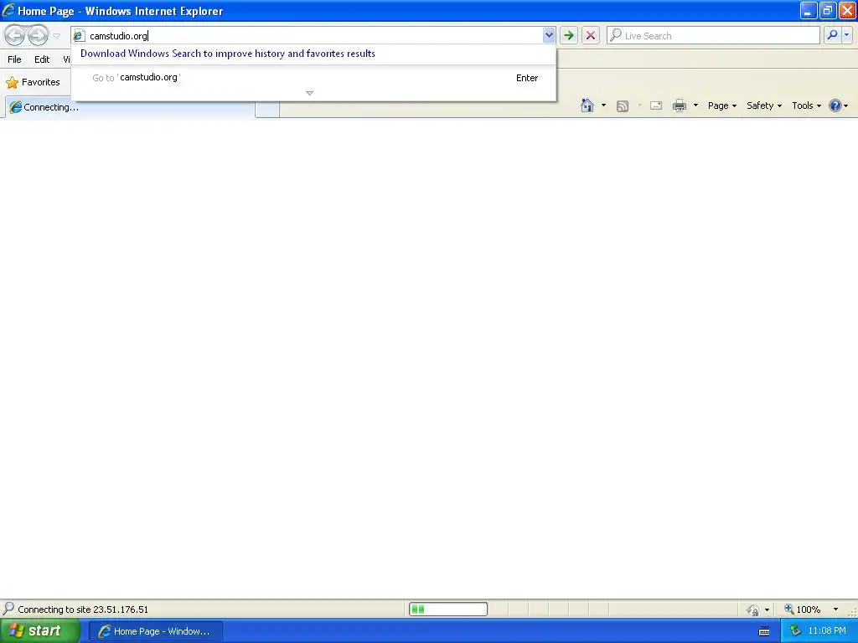Image resolution: width=858 pixels, height=643 pixels.
Task: Click Download Windows Search link
Action: (228, 54)
